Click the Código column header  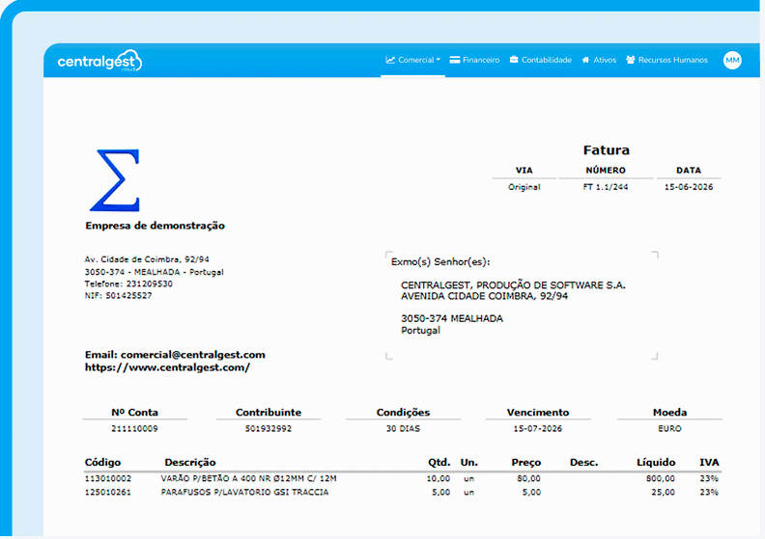pos(102,463)
